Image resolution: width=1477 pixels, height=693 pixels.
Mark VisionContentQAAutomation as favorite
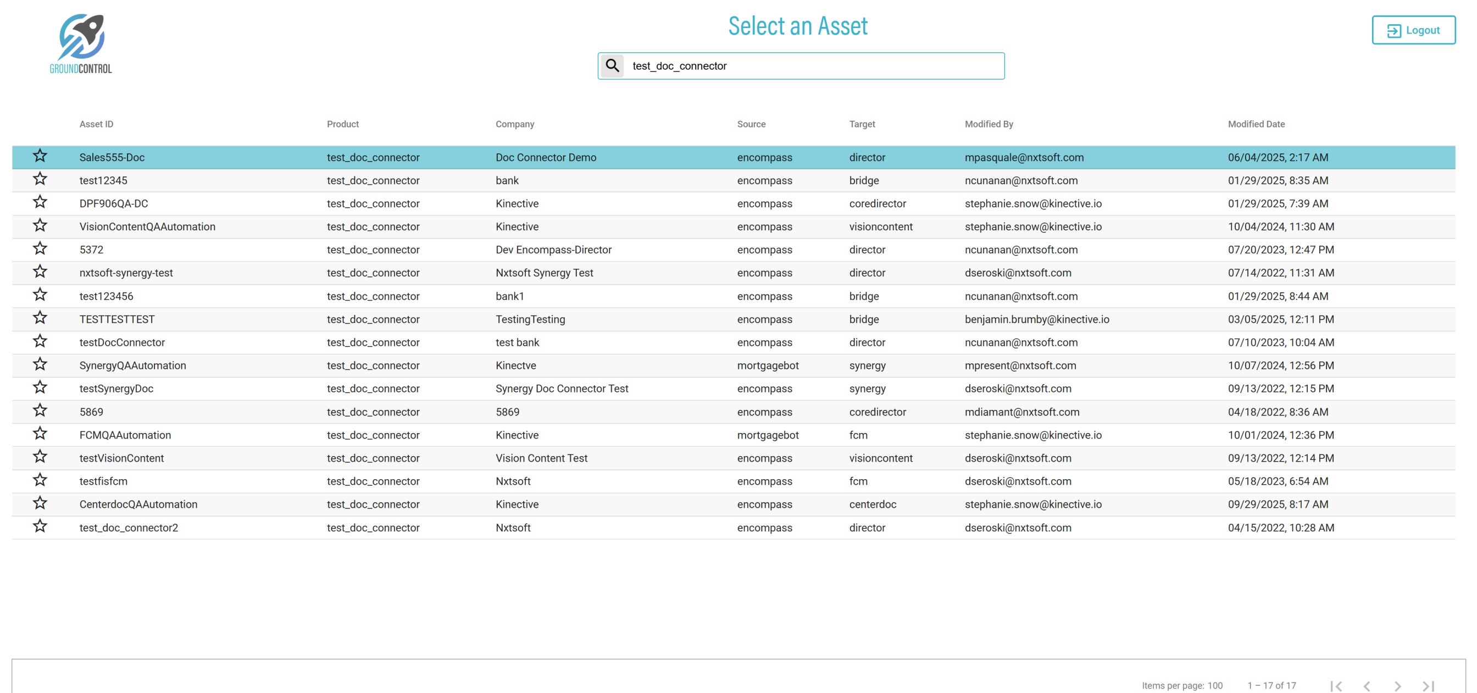40,225
